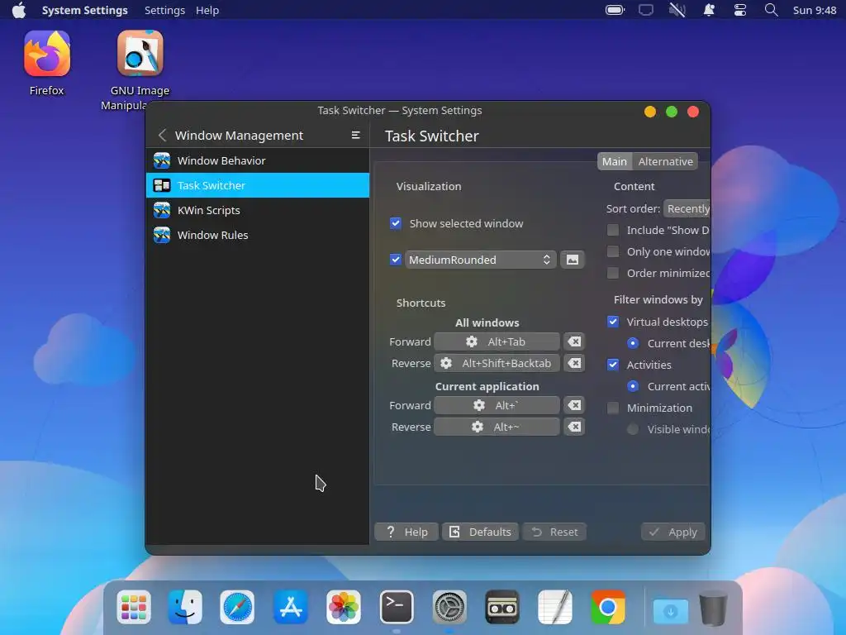Launch the Terminal from the dock
846x635 pixels.
(397, 607)
